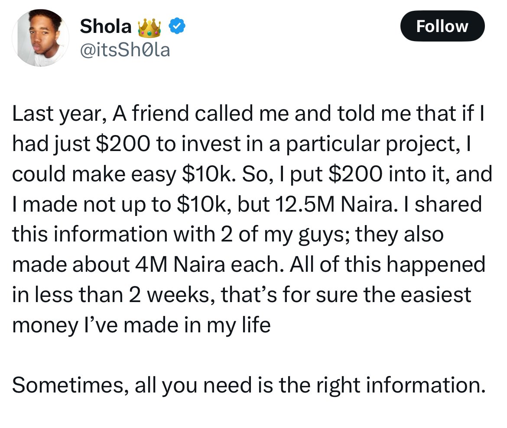This screenshot has height=428, width=507.
Task: Follow the Shola account
Action: 442,26
